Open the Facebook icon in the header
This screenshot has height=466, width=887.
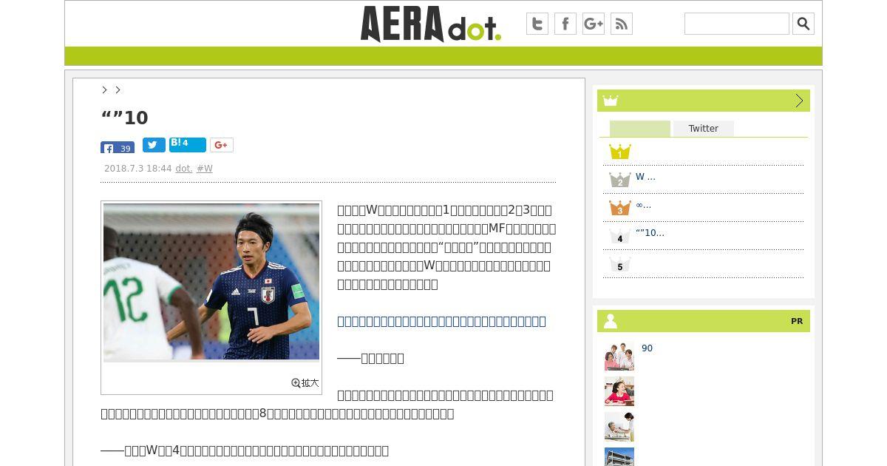(565, 24)
